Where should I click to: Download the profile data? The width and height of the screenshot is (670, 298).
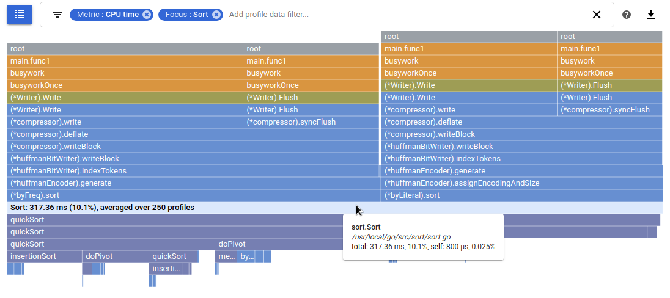click(651, 15)
